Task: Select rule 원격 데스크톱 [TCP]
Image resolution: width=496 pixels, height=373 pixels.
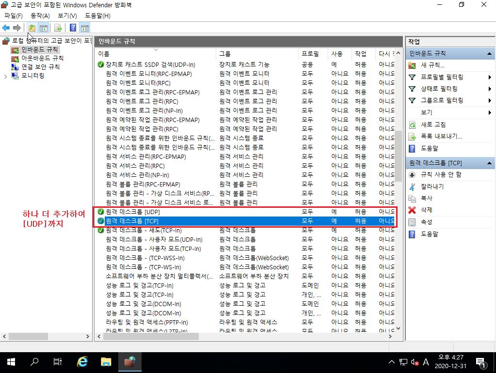Action: point(245,221)
